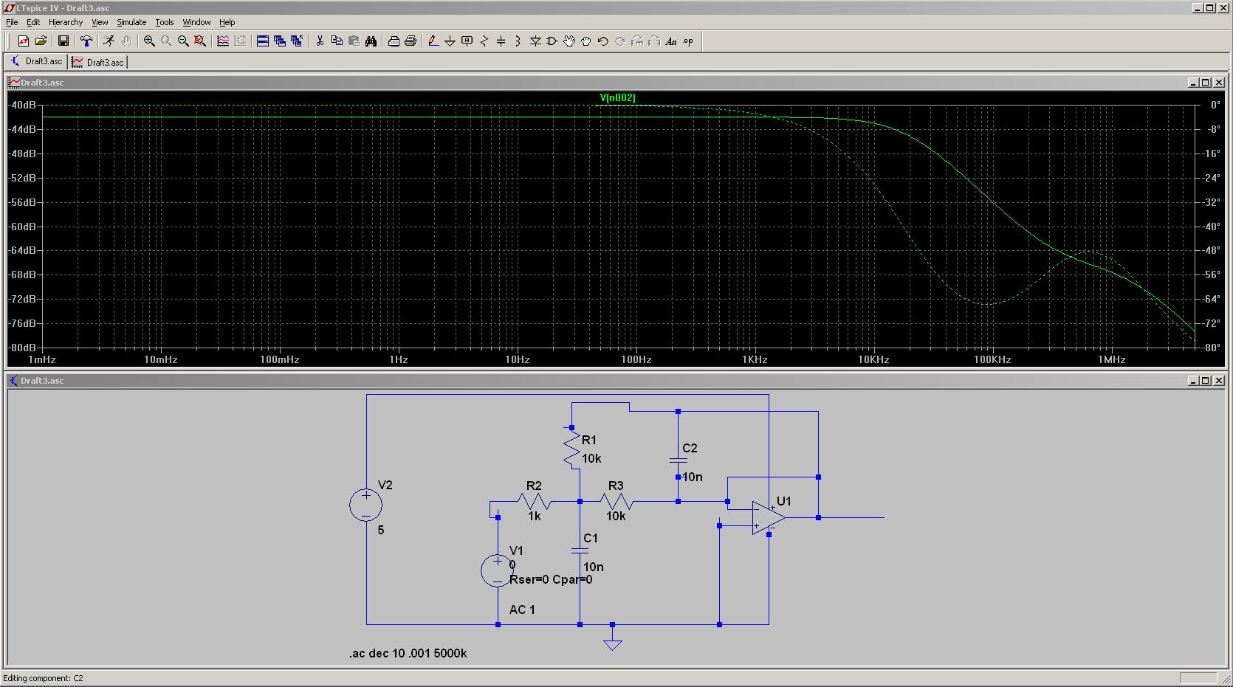Click the V2 source label
Screen dimensions: 1233x687
pyautogui.click(x=385, y=485)
